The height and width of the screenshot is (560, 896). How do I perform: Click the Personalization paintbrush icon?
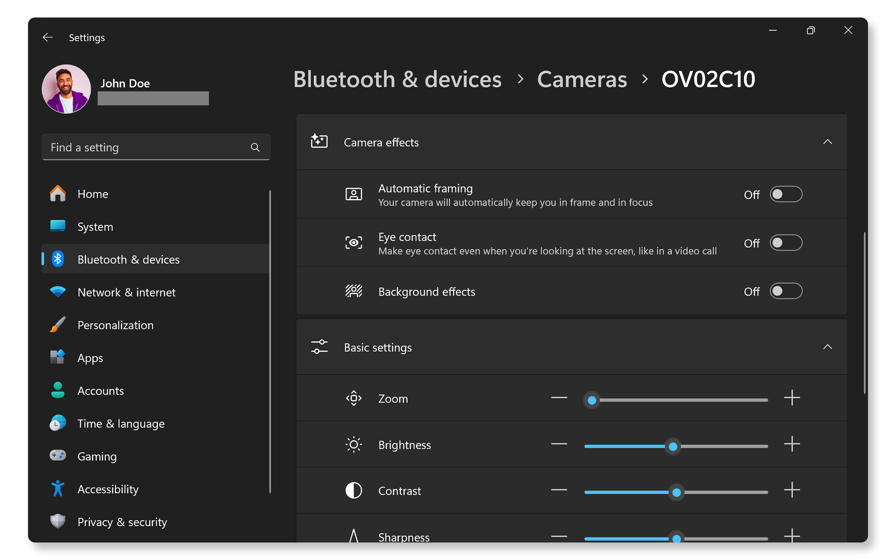[58, 325]
